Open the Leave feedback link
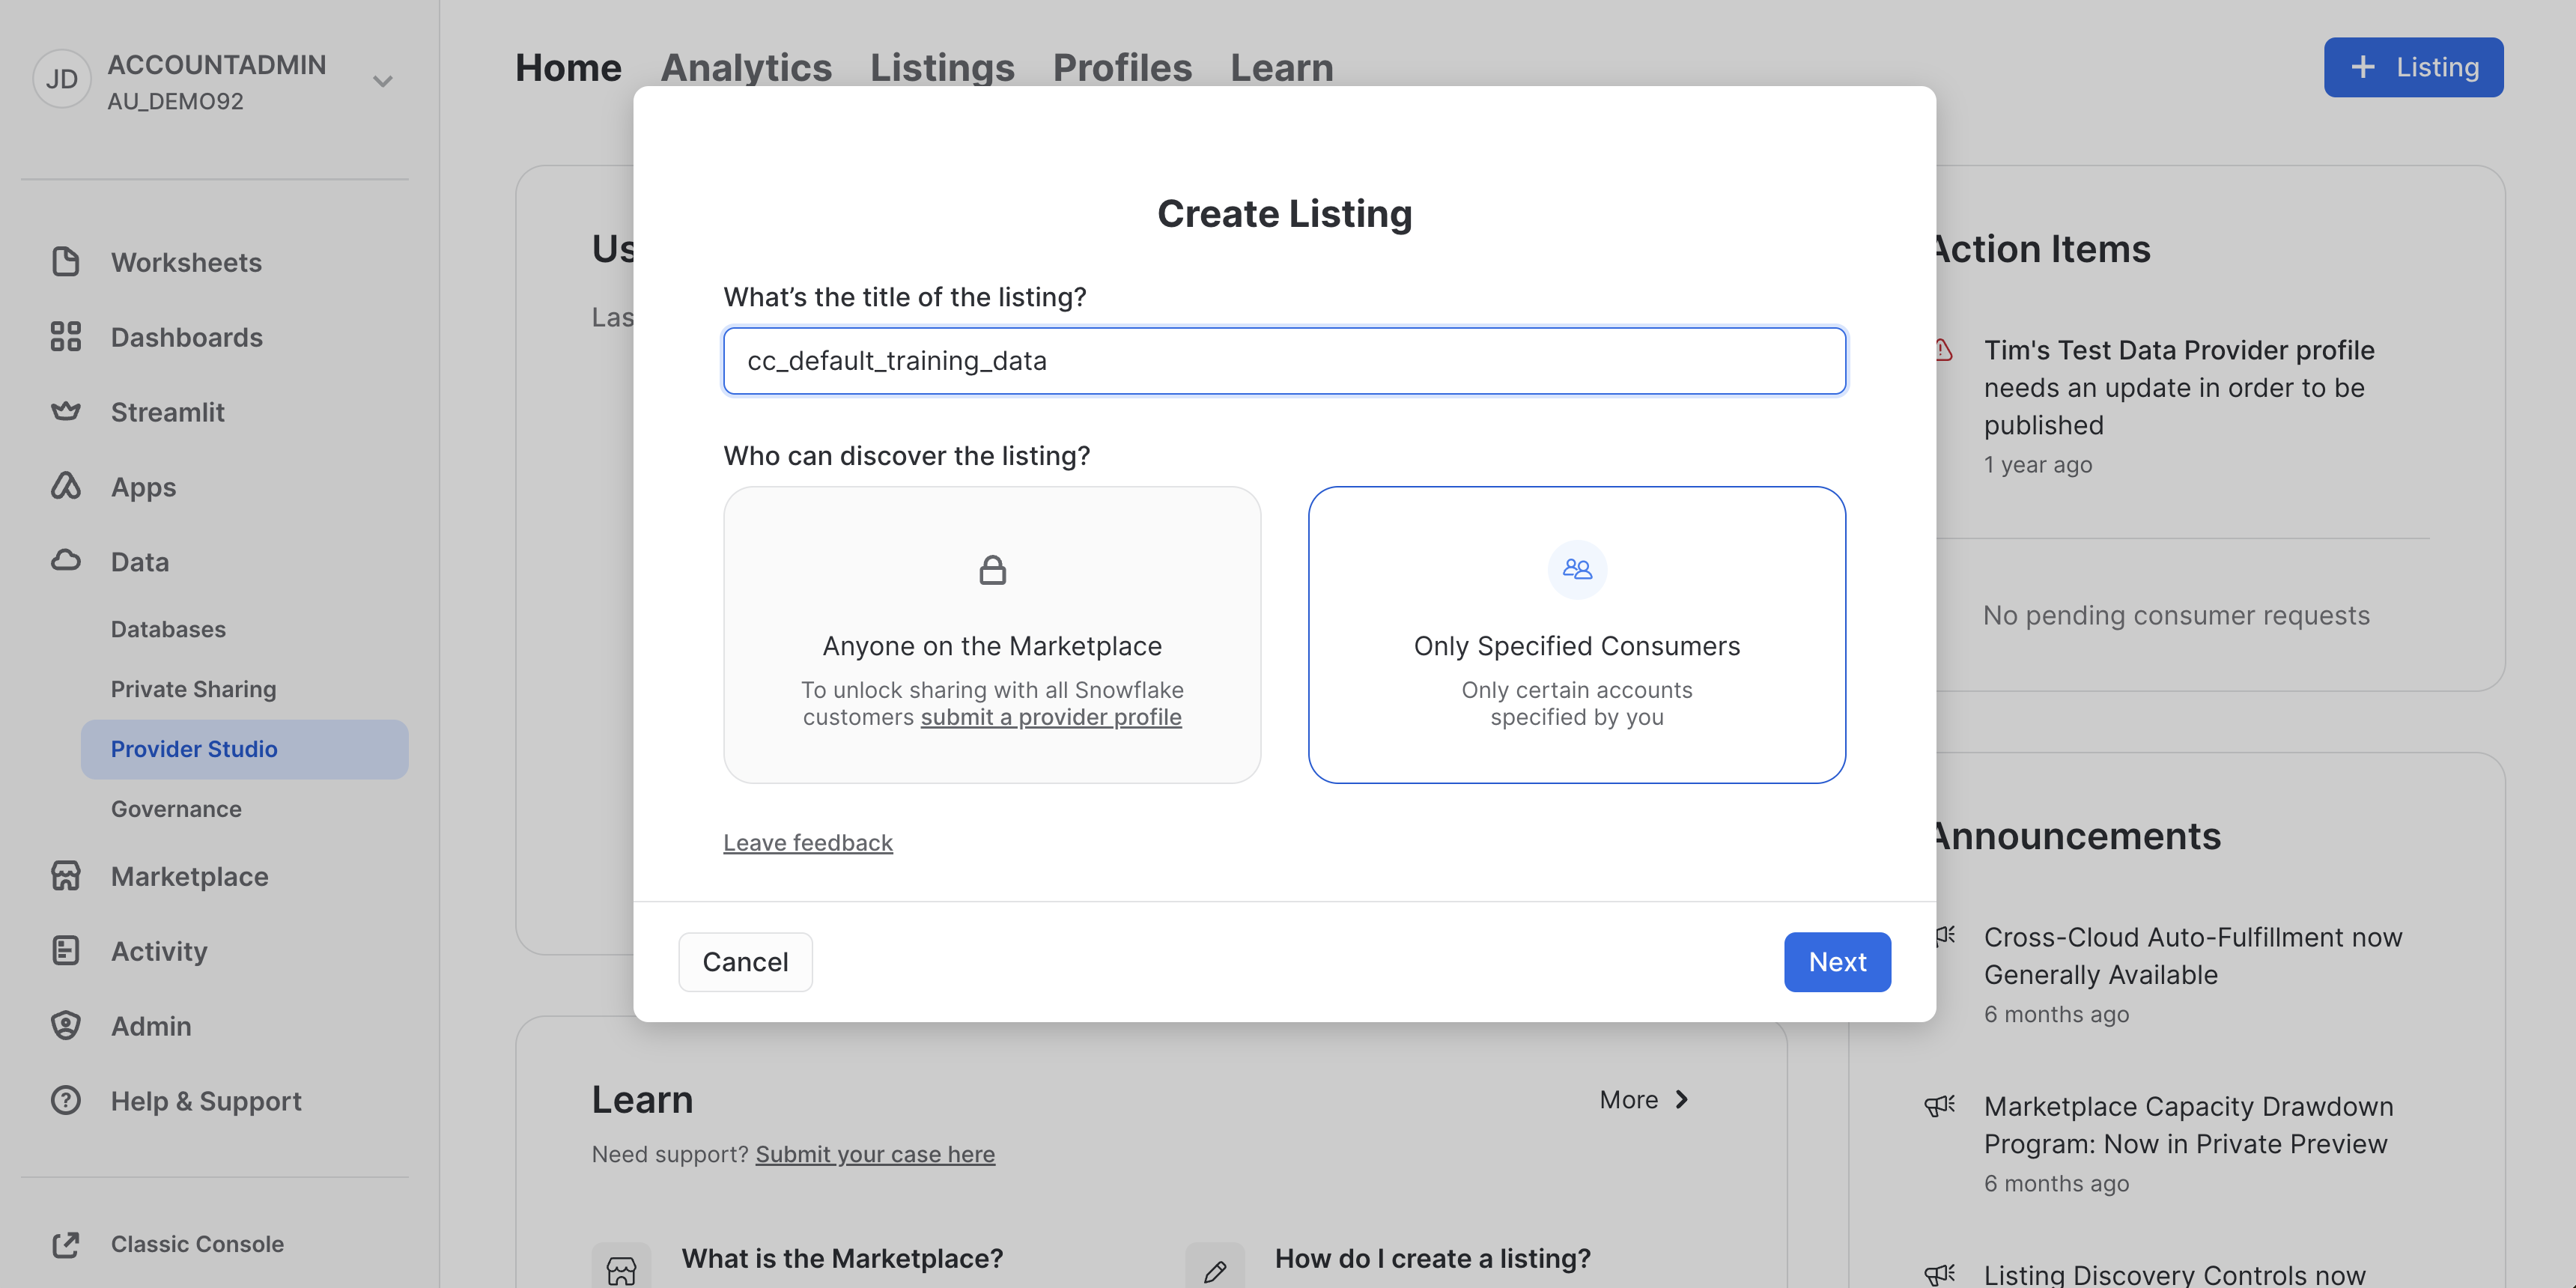 pos(807,843)
